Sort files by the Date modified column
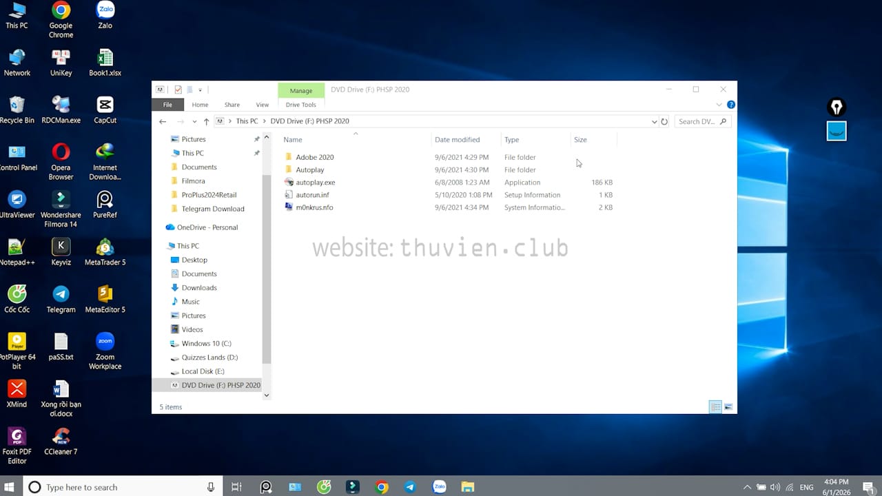882x496 pixels. (x=457, y=140)
